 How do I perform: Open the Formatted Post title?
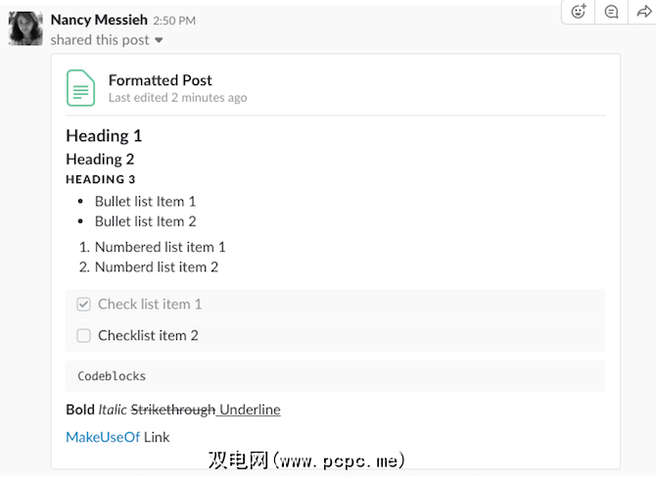(160, 80)
